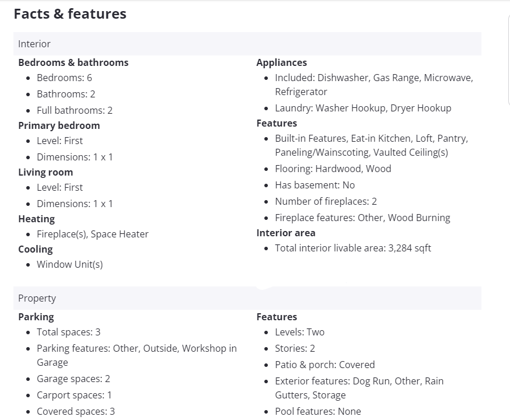Select the Pool features: None item
Image resolution: width=510 pixels, height=420 pixels.
318,411
